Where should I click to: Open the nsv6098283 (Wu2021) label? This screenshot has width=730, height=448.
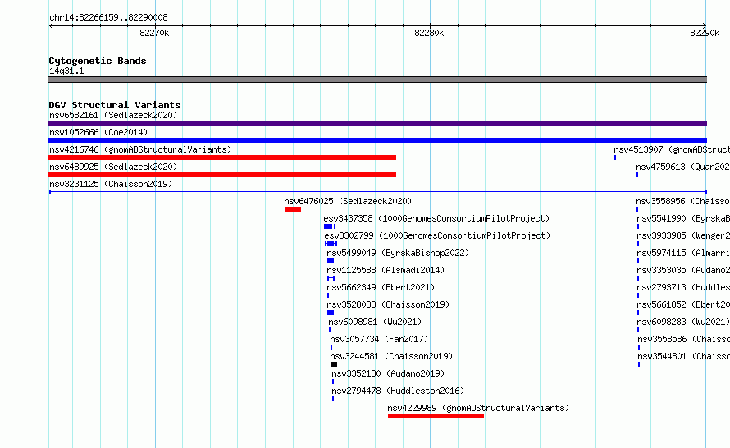coord(683,322)
